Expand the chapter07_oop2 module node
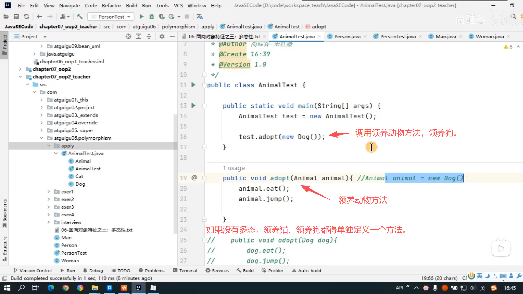523x294 pixels. click(20, 69)
